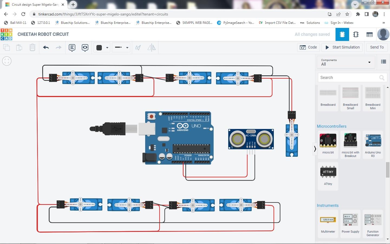Expand more bookmarks chevron
Image resolution: width=390 pixels, height=244 pixels.
point(383,23)
